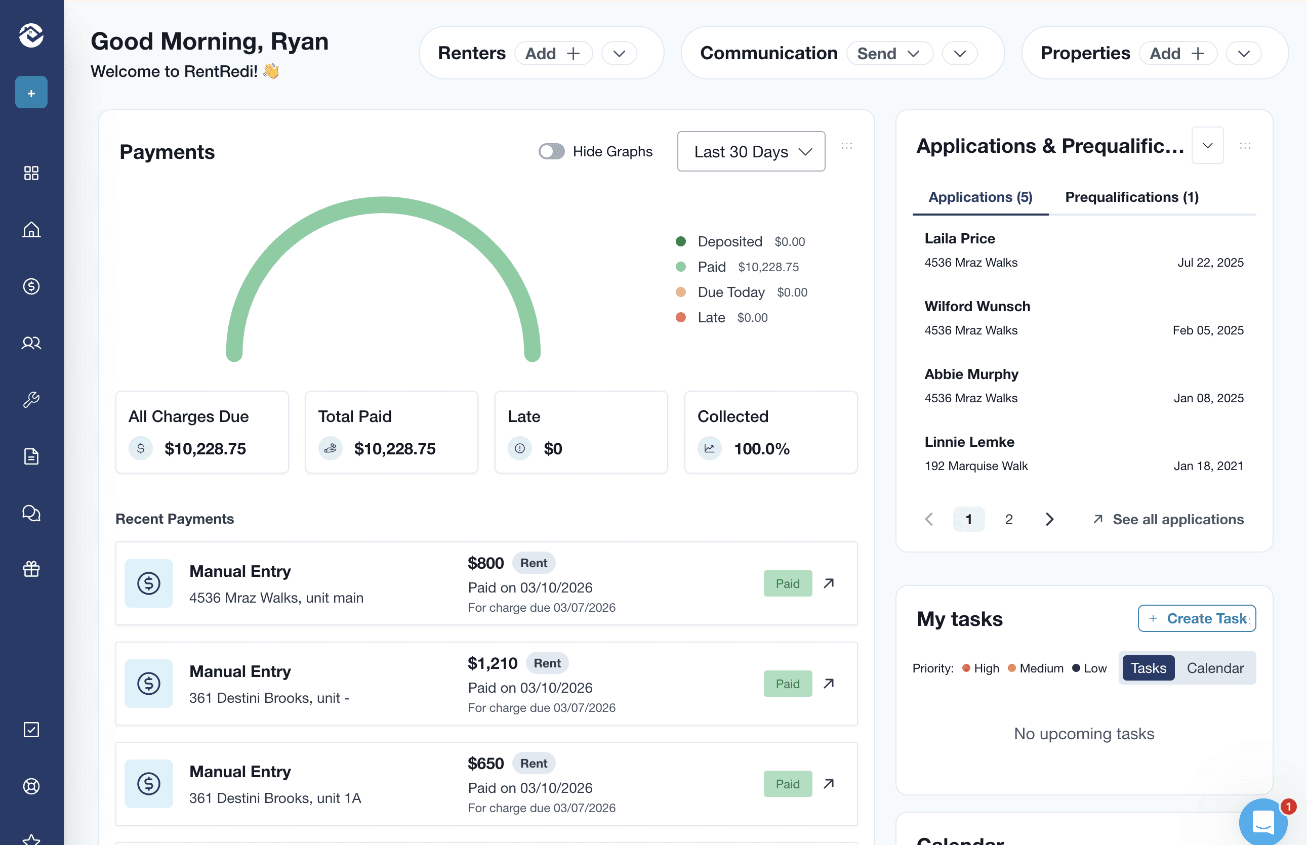Select the Tasks view toggle
This screenshot has height=845, width=1307.
click(1148, 668)
